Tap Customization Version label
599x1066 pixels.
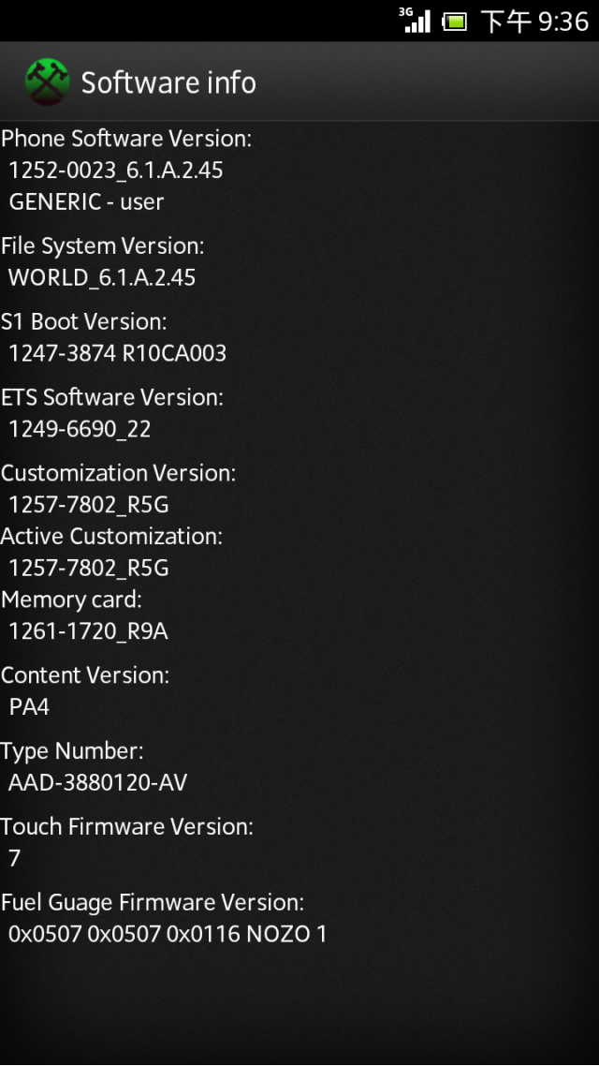click(x=118, y=473)
